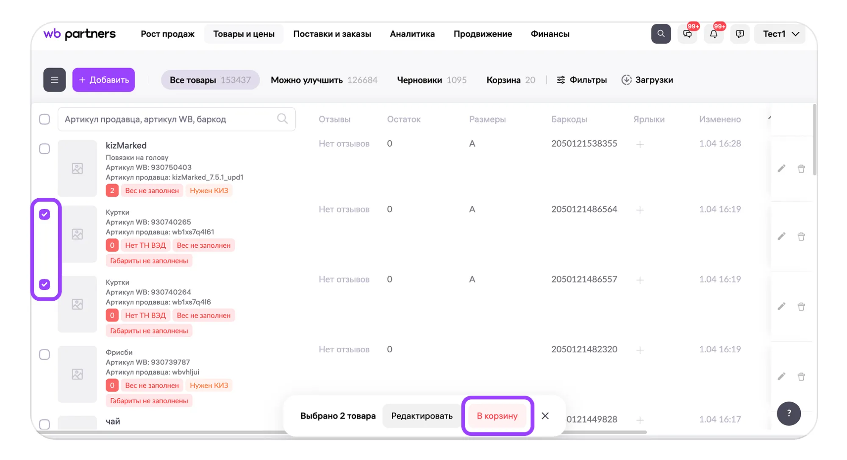Image resolution: width=847 pixels, height=460 pixels.
Task: Toggle the select-all checkbox in table header
Action: click(44, 119)
